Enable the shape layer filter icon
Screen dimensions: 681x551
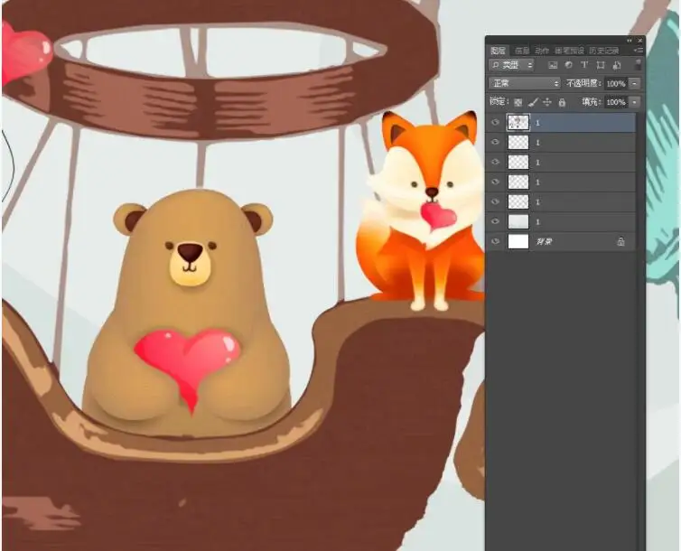tap(601, 65)
